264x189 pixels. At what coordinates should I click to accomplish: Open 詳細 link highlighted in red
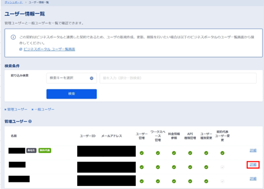click(253, 164)
